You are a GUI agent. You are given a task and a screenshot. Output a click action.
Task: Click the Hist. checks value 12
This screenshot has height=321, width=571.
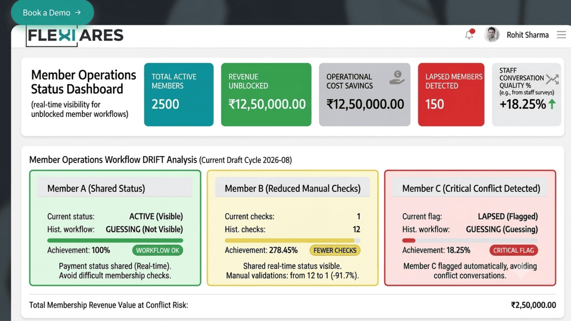pos(357,229)
